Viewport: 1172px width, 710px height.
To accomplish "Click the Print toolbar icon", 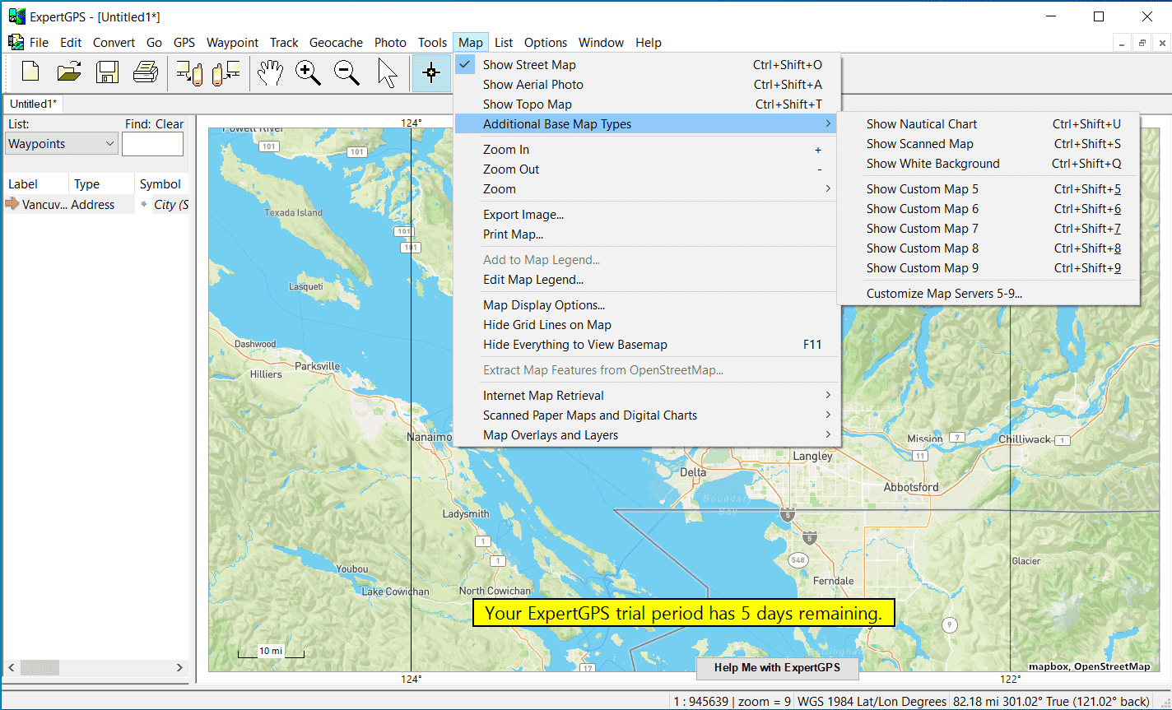I will click(x=145, y=73).
